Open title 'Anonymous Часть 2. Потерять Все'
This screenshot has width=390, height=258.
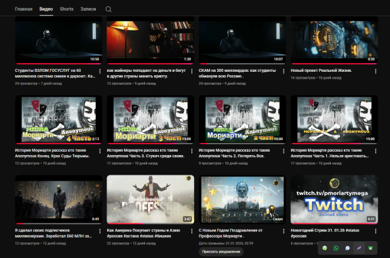[234, 153]
